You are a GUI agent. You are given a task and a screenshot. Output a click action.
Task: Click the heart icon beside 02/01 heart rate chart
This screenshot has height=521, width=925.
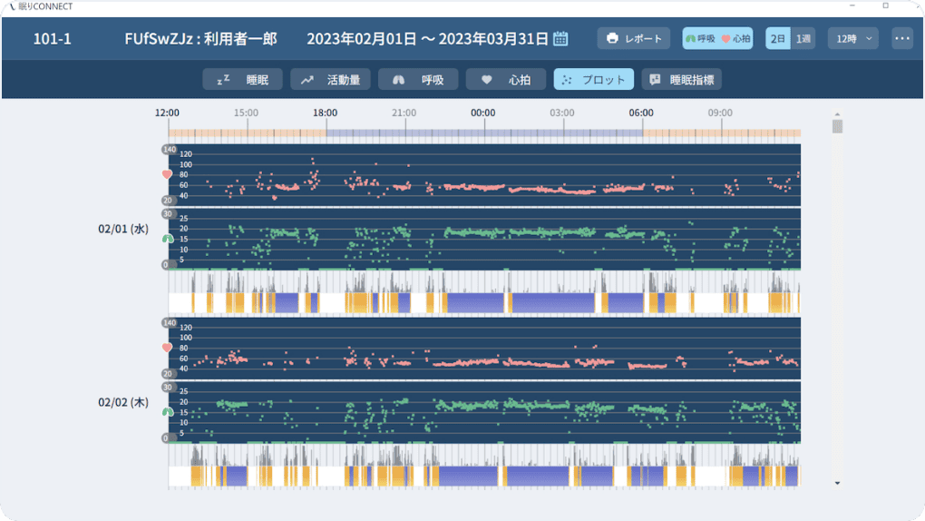pyautogui.click(x=167, y=173)
